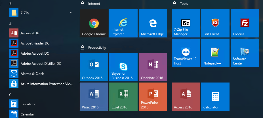Open the PowerPoint 2016 tile

coord(153,97)
